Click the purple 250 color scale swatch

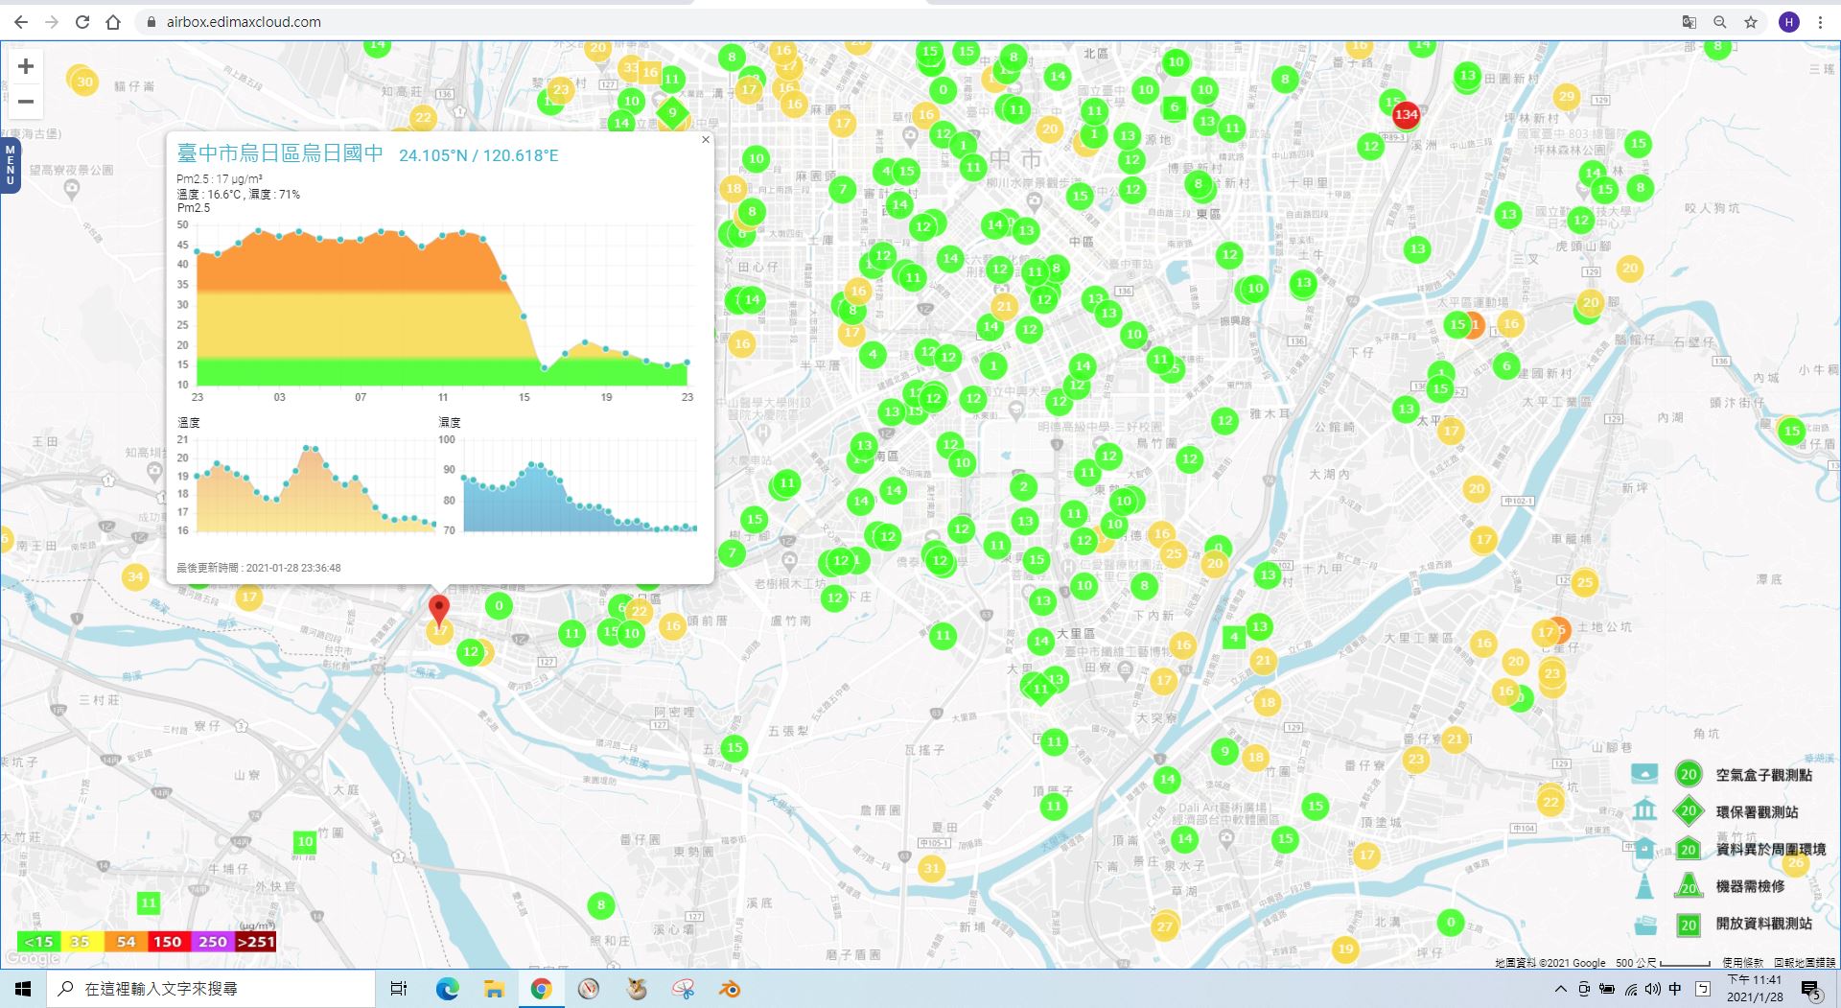point(212,942)
